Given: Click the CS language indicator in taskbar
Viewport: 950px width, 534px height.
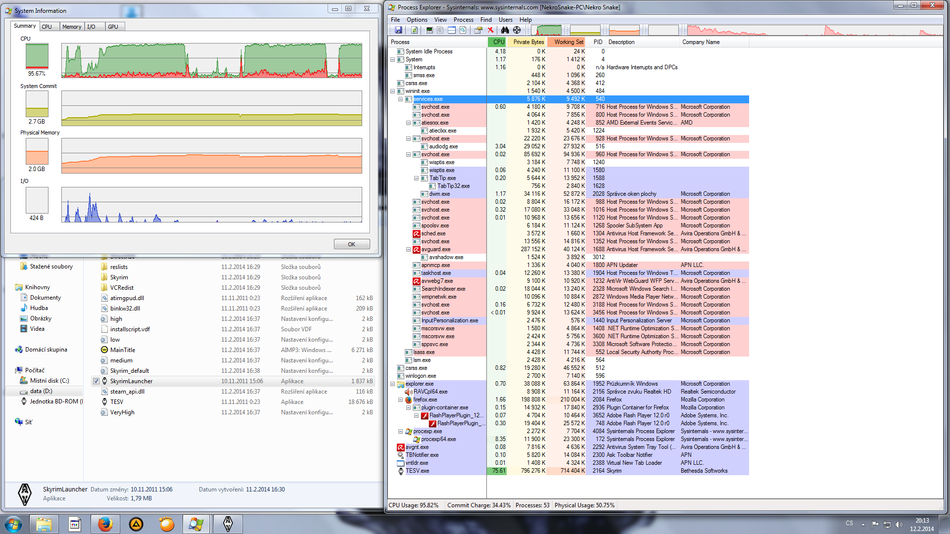Looking at the screenshot, I should (x=849, y=523).
